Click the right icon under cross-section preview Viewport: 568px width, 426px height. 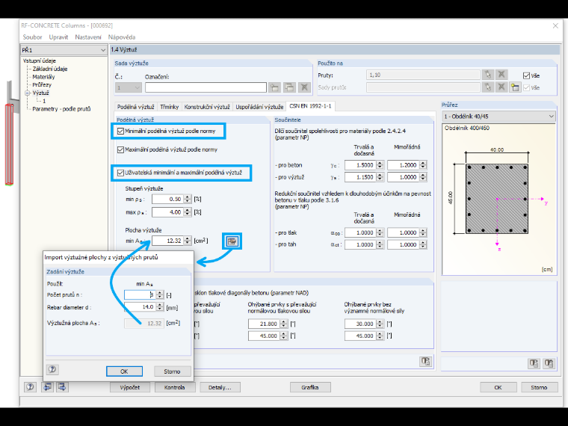(549, 363)
